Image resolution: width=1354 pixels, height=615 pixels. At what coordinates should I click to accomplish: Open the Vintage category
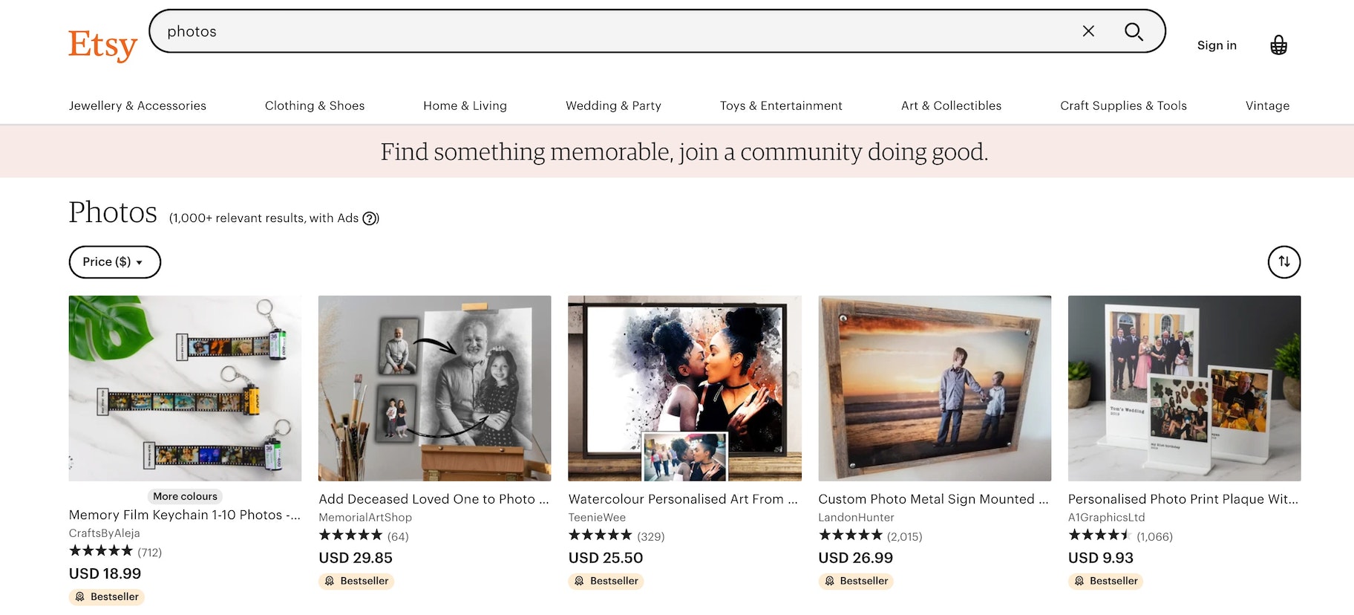tap(1267, 105)
